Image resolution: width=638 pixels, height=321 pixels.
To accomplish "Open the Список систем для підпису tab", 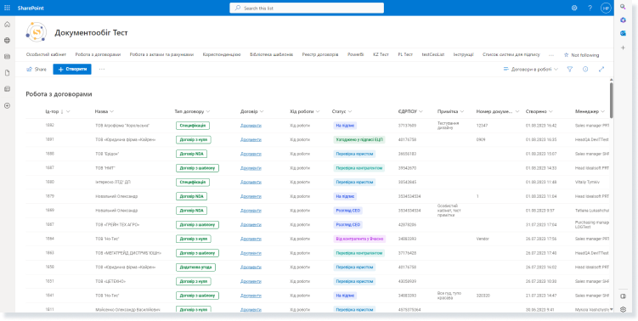I will click(511, 54).
